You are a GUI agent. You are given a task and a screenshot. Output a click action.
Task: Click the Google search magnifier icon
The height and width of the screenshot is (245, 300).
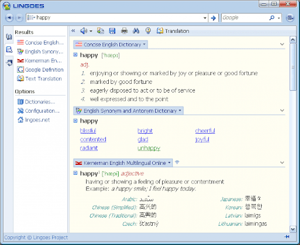272,18
